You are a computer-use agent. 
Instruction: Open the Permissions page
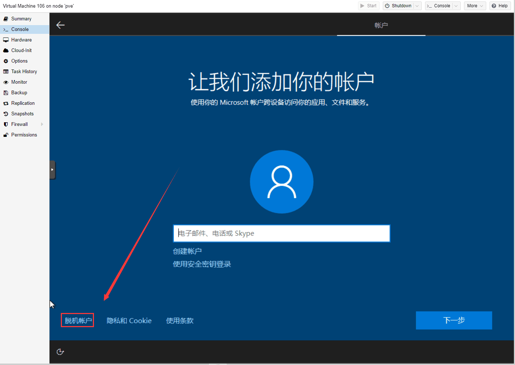pos(24,135)
